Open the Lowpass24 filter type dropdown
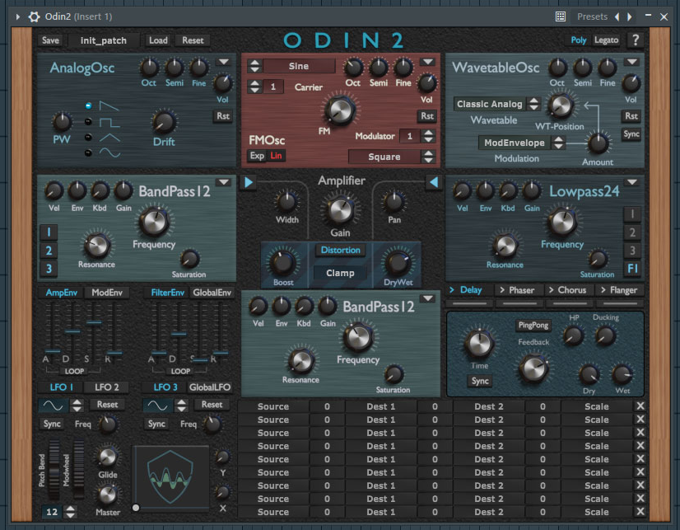 pyautogui.click(x=632, y=182)
